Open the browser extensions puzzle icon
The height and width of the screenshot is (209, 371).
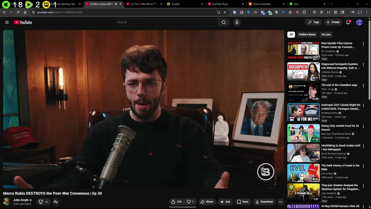pyautogui.click(x=304, y=12)
